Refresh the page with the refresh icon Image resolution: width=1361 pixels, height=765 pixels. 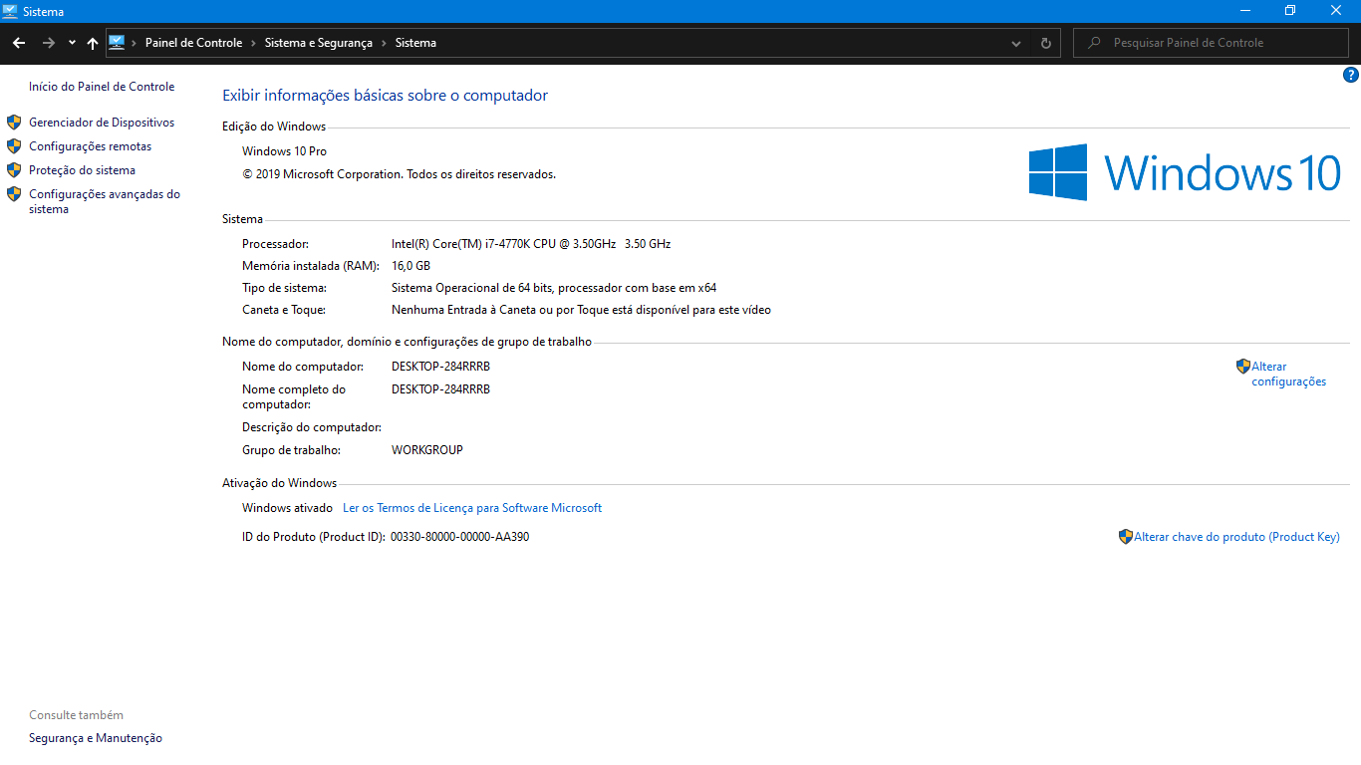1045,43
